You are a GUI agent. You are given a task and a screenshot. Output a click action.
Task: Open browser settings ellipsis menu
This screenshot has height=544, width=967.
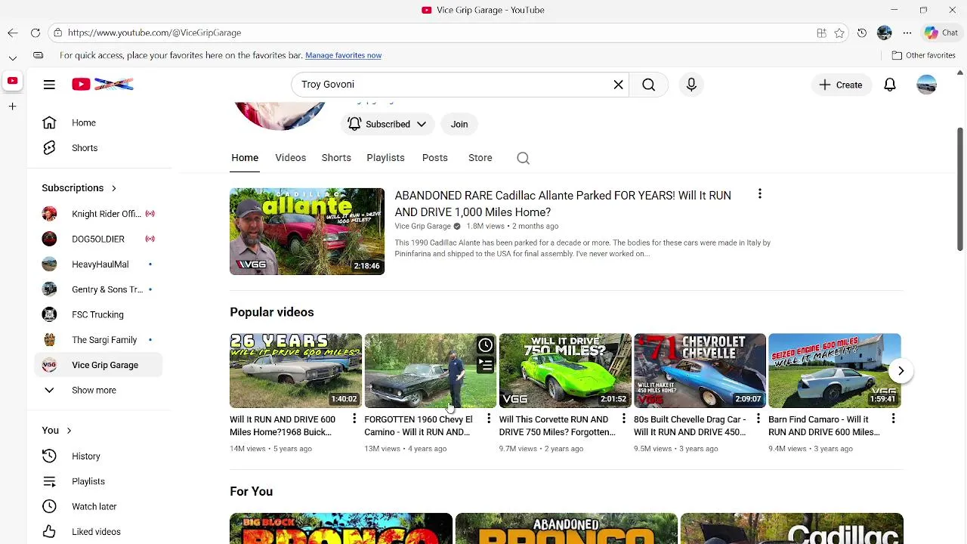(x=907, y=33)
